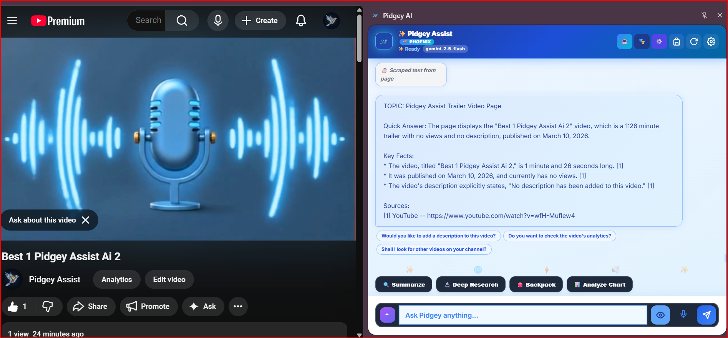Click the Summarize quick action
Screen dimensions: 728x338
coord(404,284)
